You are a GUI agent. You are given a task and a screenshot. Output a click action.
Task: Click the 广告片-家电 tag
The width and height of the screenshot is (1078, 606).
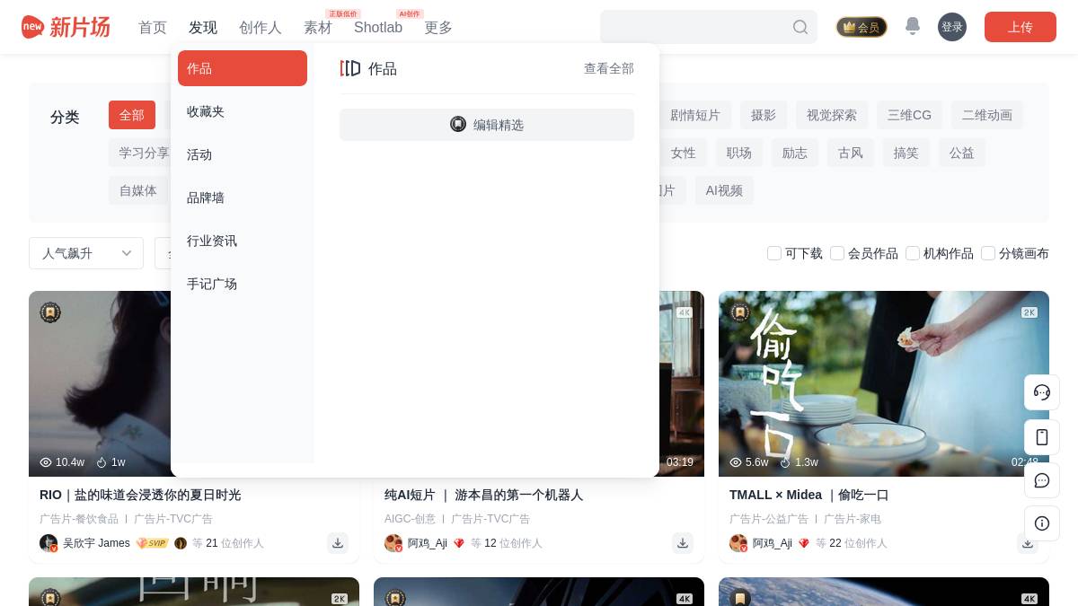(853, 519)
